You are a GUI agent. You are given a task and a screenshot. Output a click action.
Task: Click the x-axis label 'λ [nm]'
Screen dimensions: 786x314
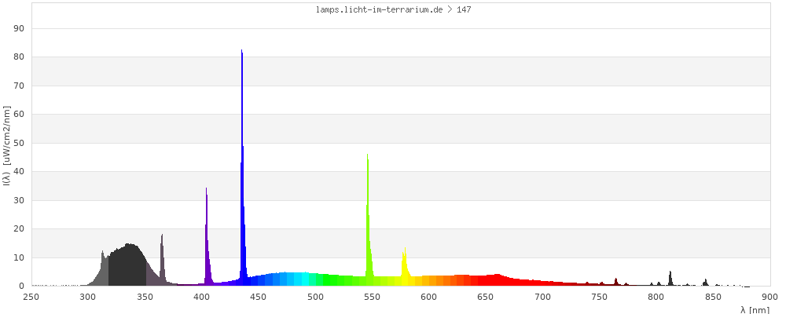point(755,310)
